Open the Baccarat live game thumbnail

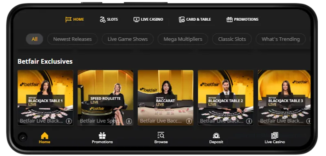coord(165,98)
